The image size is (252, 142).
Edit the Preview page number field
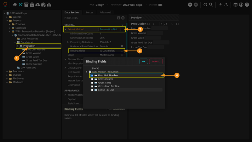coord(162,24)
